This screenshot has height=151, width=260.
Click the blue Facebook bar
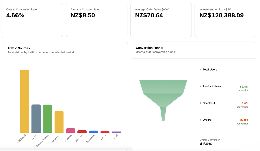coord(93,132)
